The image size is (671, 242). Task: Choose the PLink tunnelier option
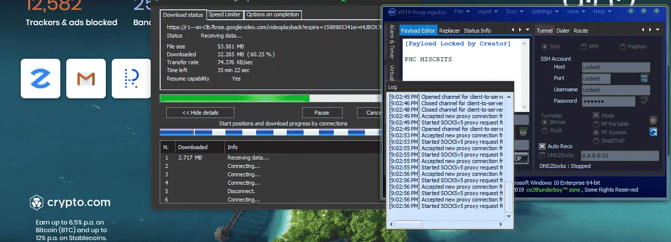(545, 131)
